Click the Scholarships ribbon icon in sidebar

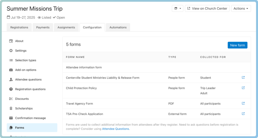tap(11, 108)
